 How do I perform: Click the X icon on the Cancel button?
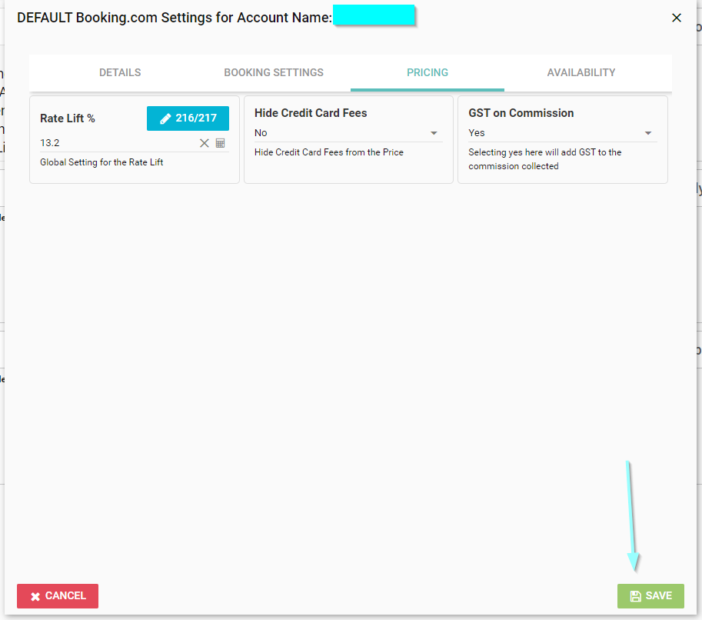click(x=35, y=596)
